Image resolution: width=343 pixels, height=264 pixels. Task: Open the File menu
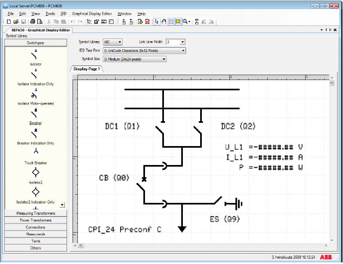coord(10,14)
